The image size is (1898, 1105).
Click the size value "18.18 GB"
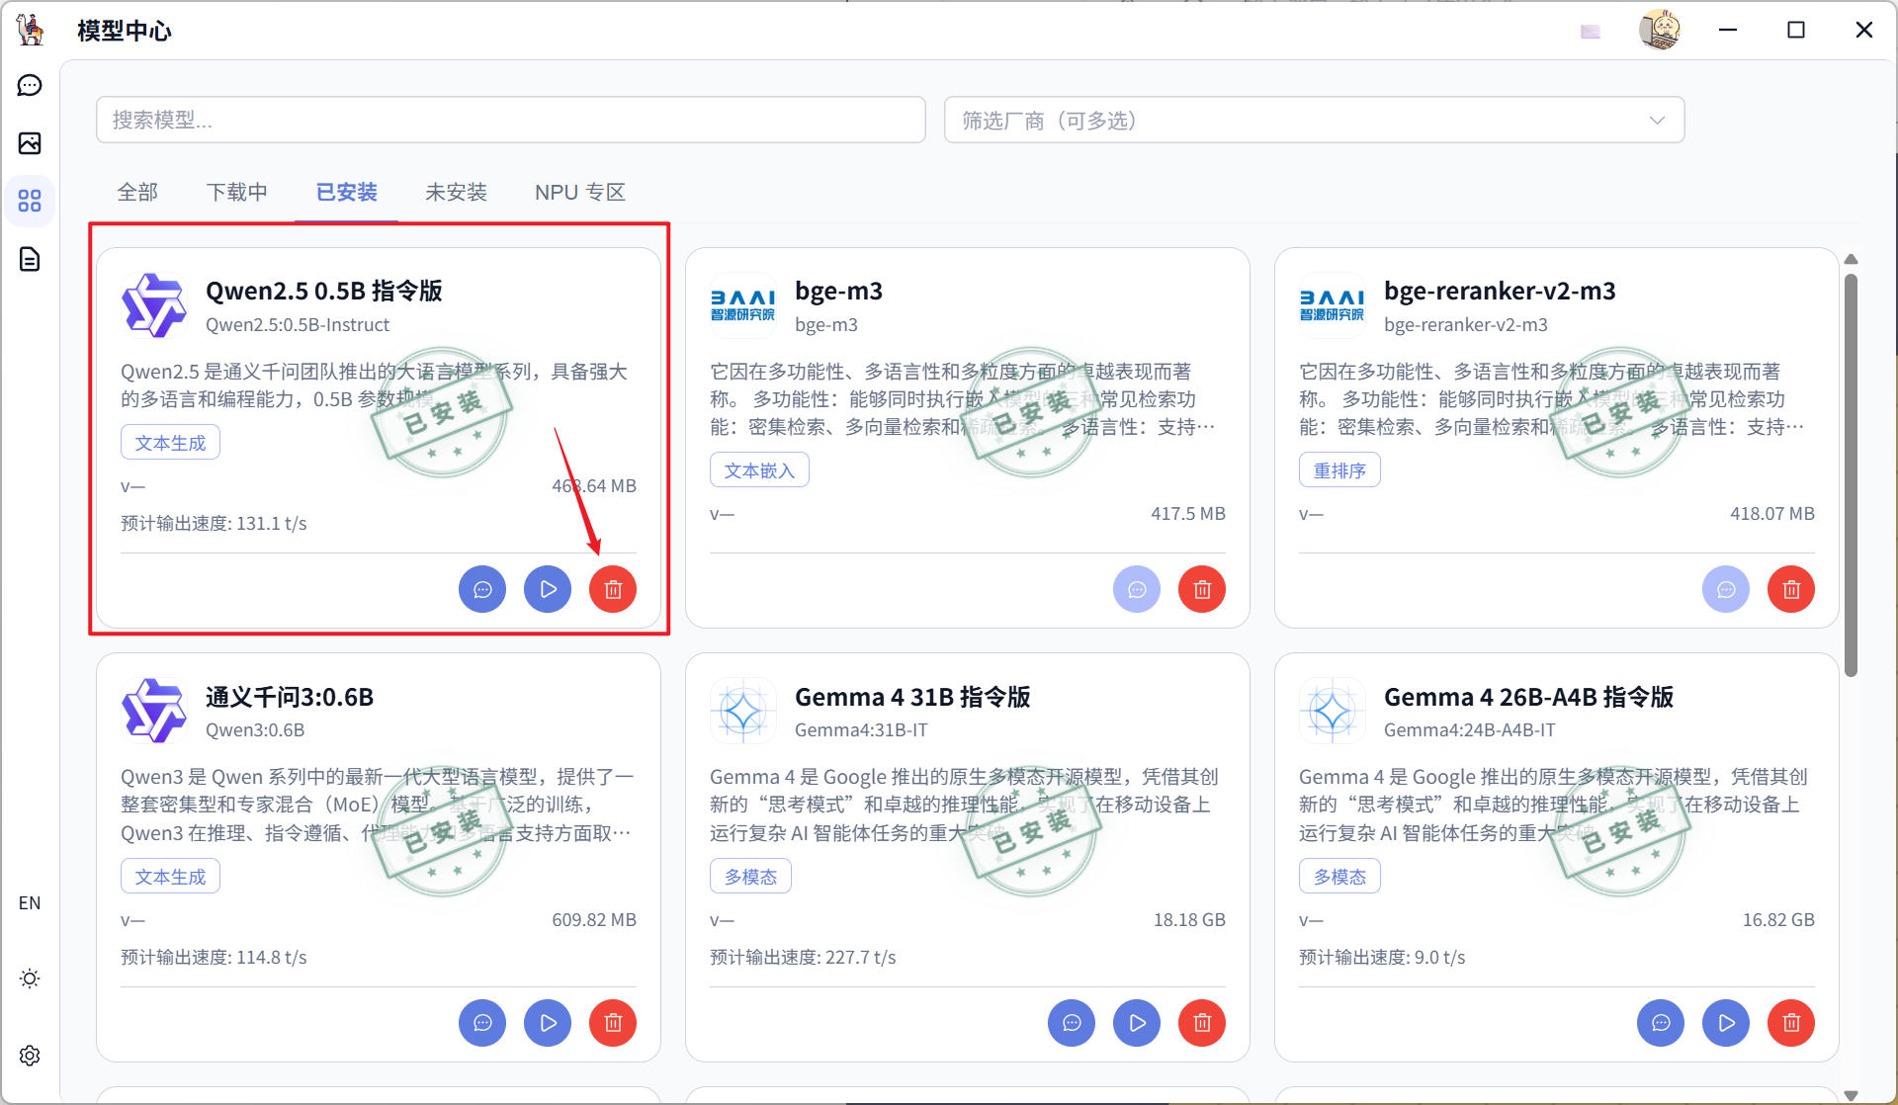tap(1189, 920)
